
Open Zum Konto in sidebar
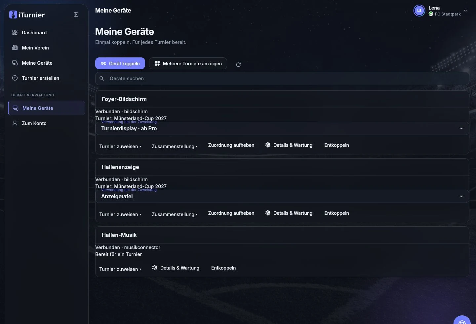click(46, 123)
